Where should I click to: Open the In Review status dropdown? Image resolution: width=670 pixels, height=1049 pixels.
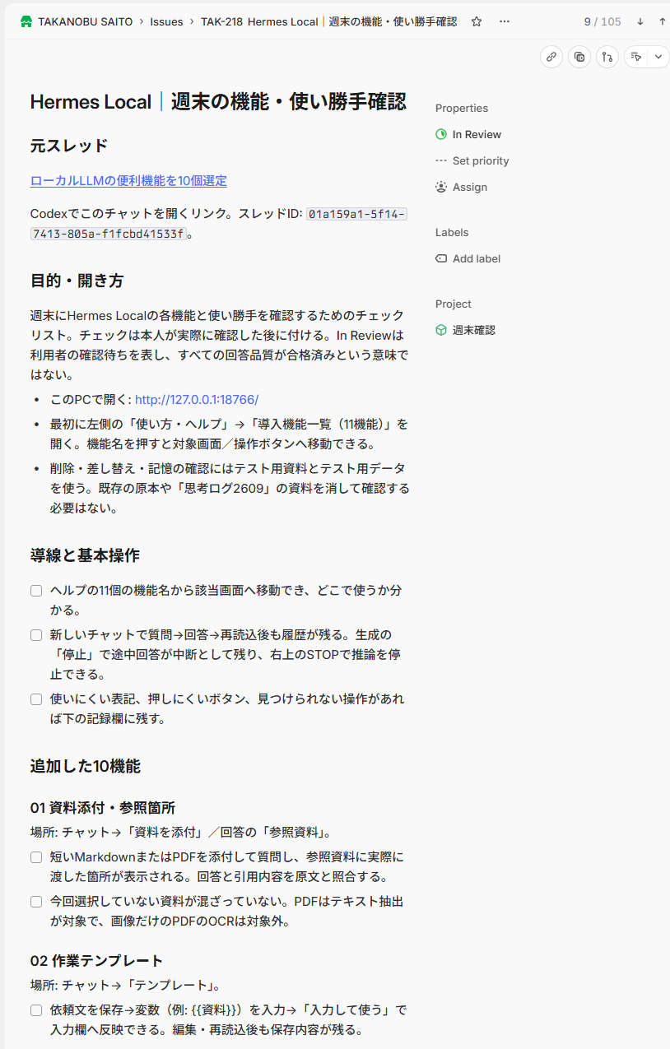click(468, 134)
